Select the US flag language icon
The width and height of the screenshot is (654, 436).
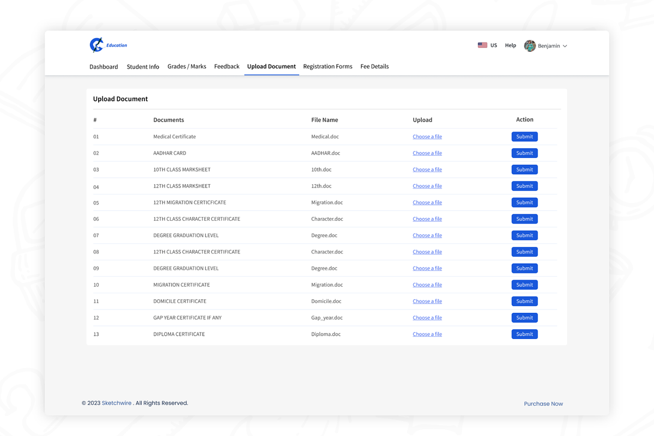click(482, 45)
